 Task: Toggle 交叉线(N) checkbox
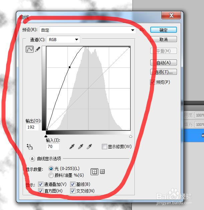pos(72,191)
